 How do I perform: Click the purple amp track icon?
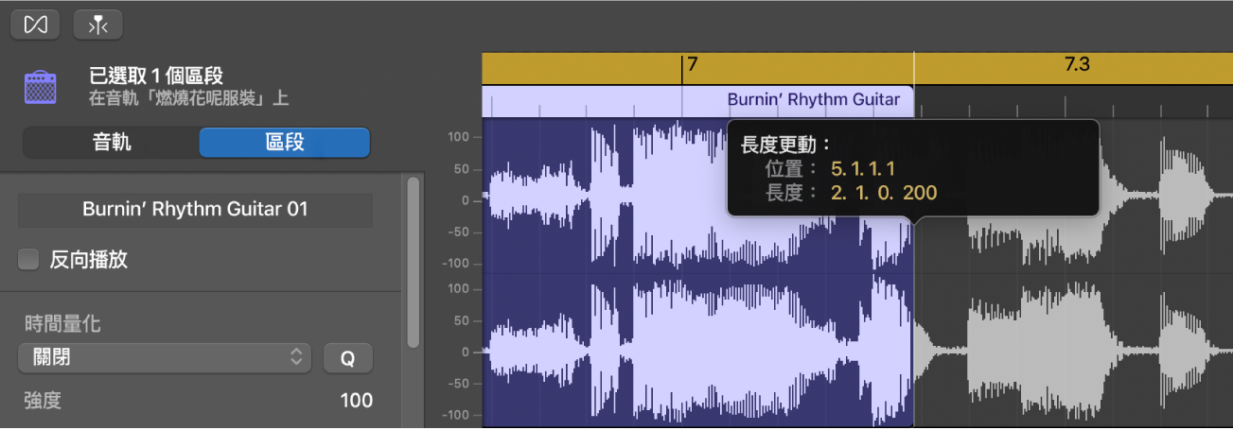(41, 87)
